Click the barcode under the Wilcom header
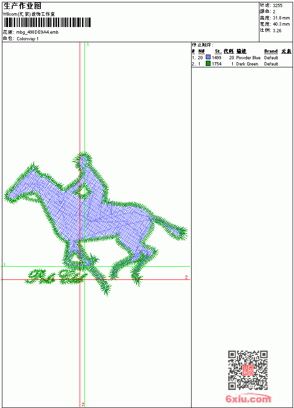Screen dimensions: 294x408 (47, 22)
